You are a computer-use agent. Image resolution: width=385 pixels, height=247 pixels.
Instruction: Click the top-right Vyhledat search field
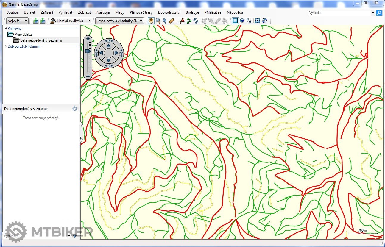[x=339, y=13]
